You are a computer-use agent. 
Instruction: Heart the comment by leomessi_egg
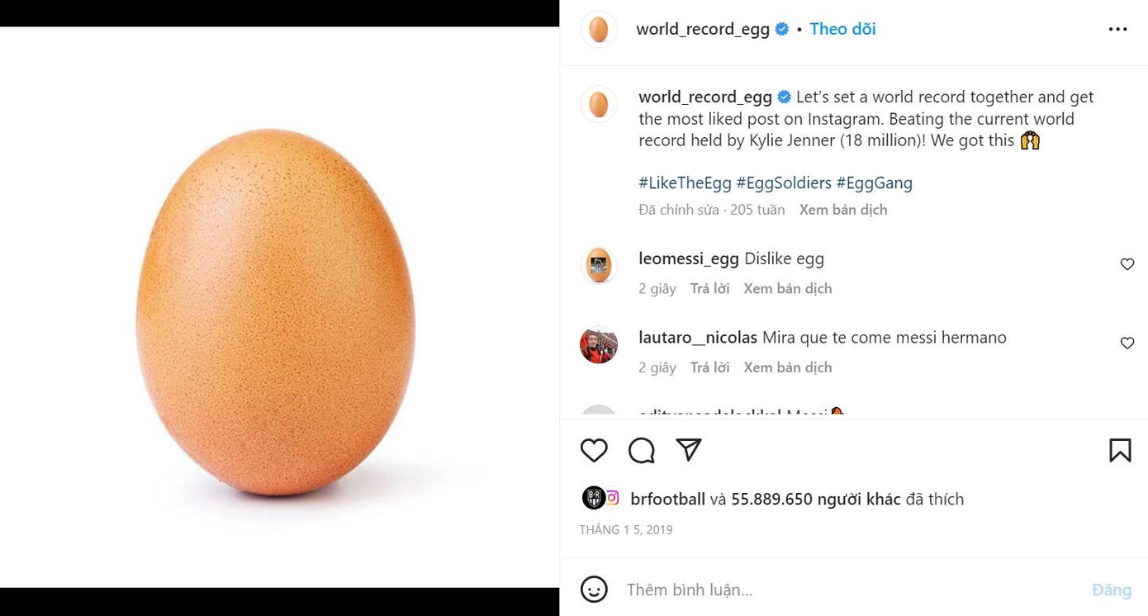click(1127, 264)
